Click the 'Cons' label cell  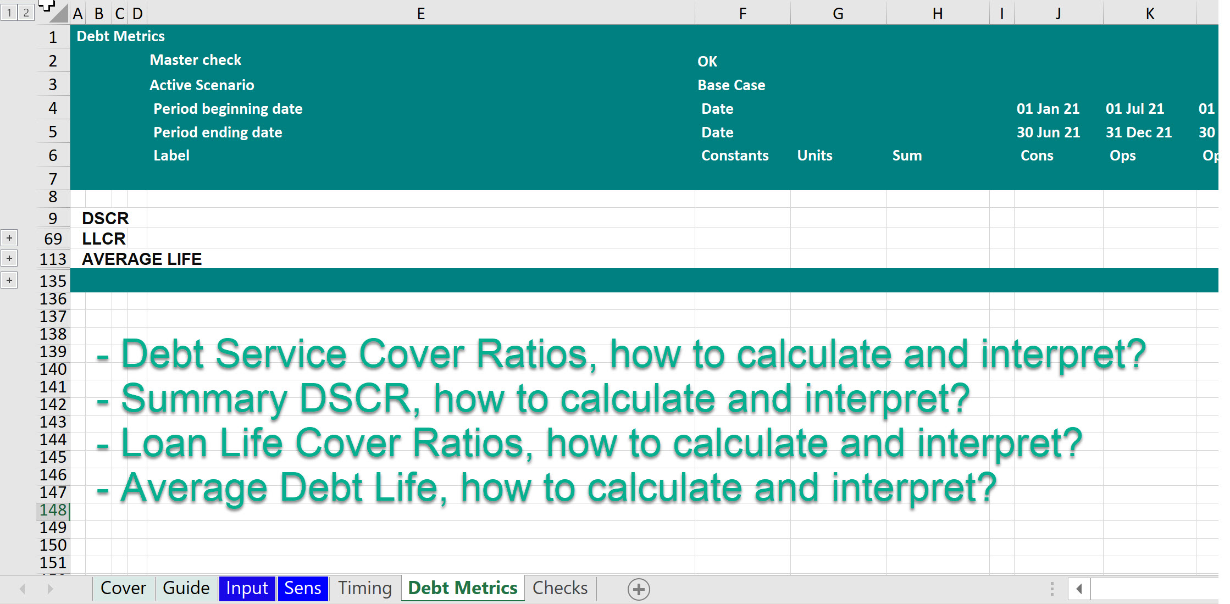pos(1037,156)
